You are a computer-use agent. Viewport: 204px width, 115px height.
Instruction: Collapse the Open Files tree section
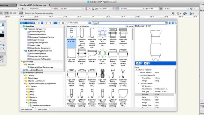pyautogui.click(x=22, y=26)
